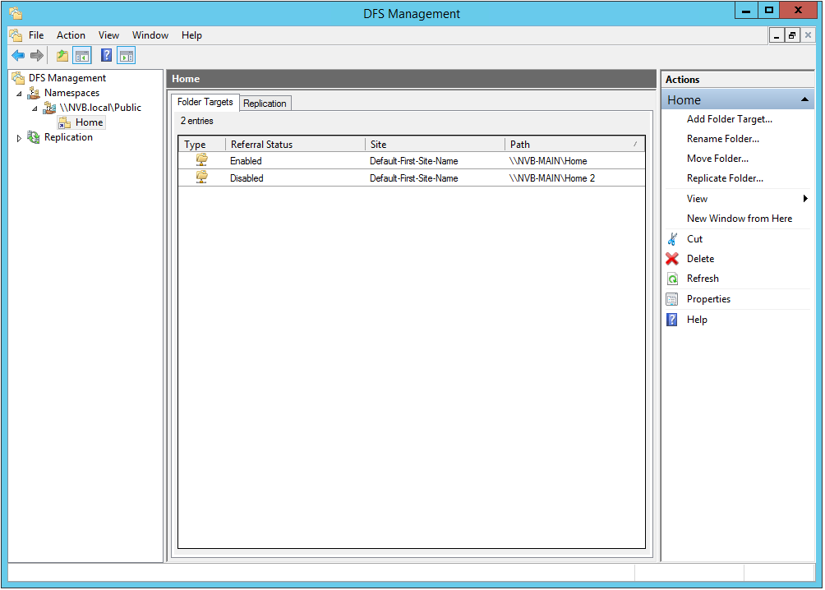Click the Properties icon in Actions pane
The height and width of the screenshot is (590, 825).
(672, 299)
